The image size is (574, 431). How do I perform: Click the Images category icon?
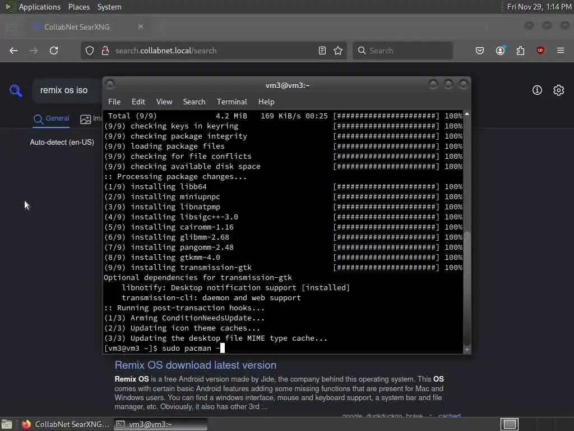pos(86,119)
